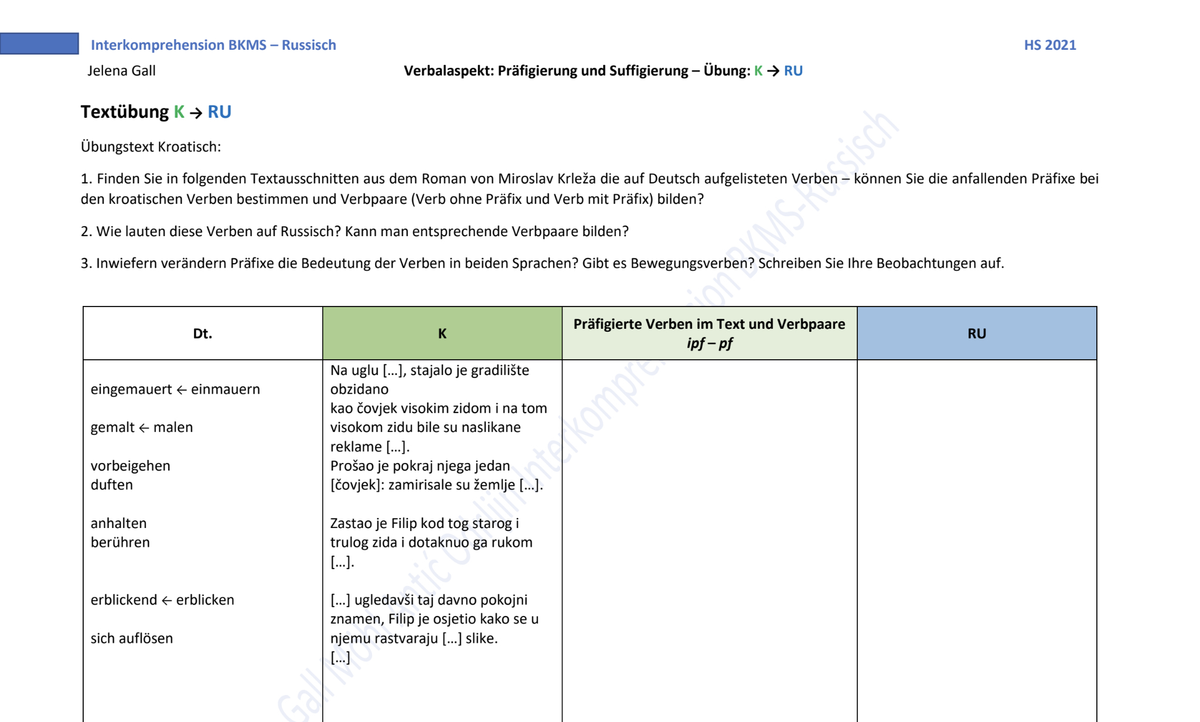
Task: Click the 'gemalt ← malen' entry
Action: (x=141, y=427)
